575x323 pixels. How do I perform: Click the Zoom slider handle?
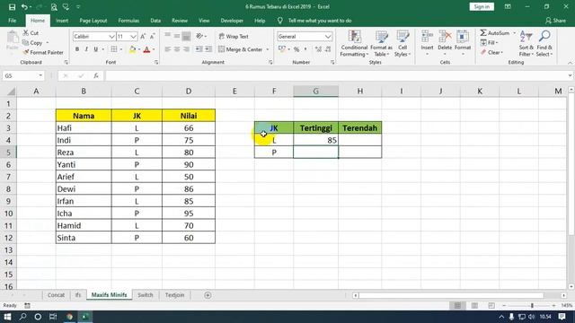532,305
